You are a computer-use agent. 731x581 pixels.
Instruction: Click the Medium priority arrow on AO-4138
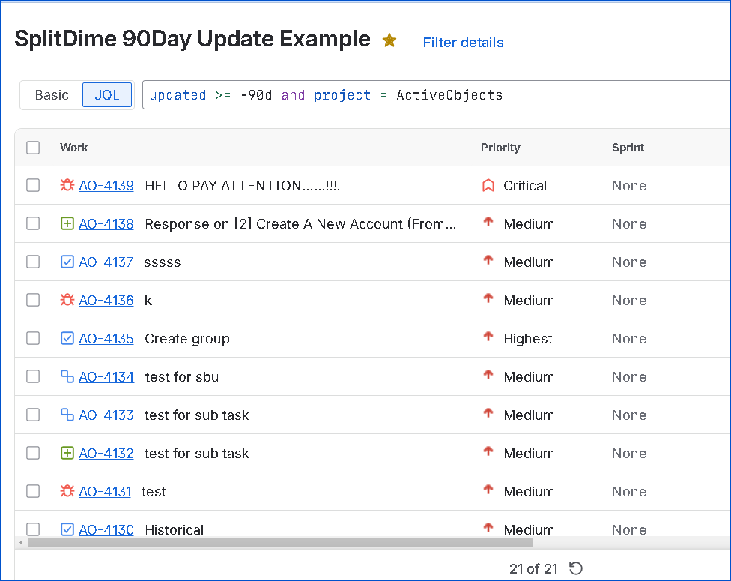click(488, 223)
